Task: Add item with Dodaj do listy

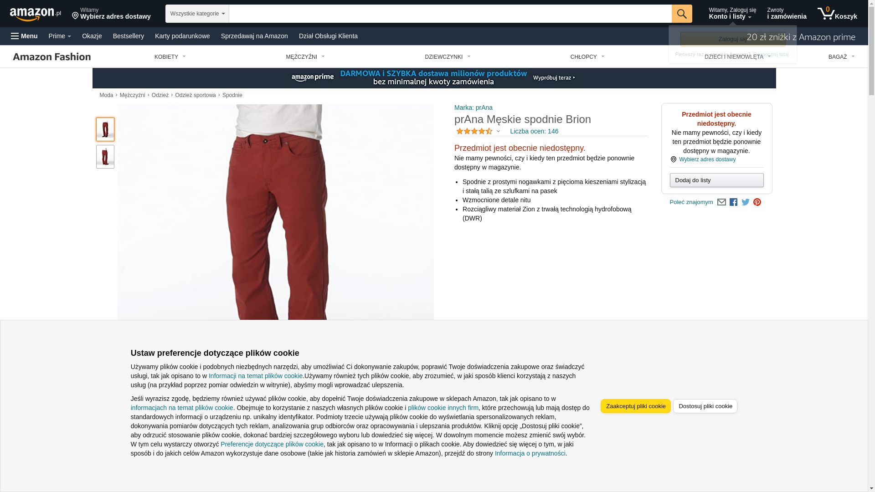Action: [716, 180]
